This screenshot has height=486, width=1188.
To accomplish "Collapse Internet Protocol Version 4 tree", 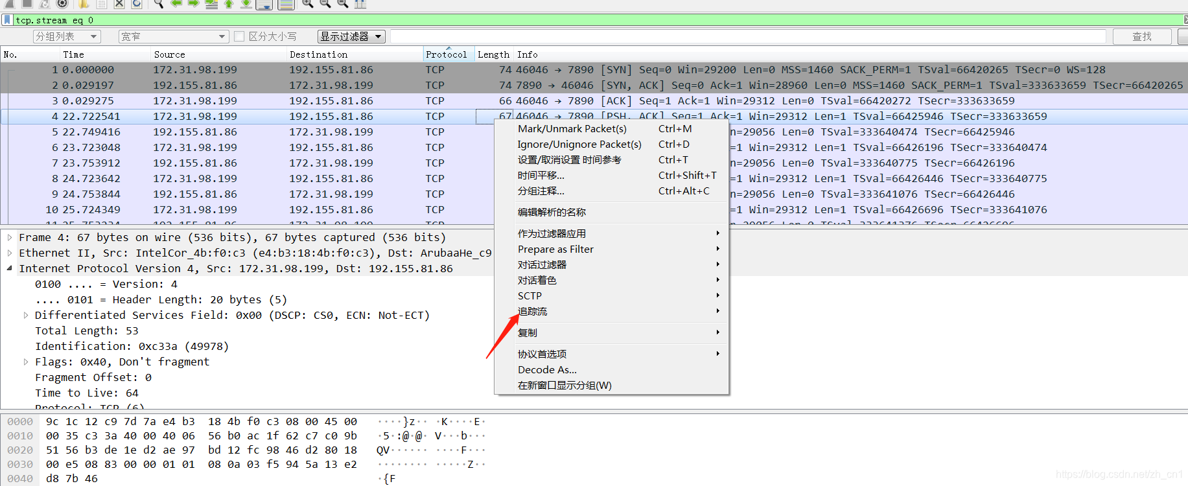I will tap(10, 268).
